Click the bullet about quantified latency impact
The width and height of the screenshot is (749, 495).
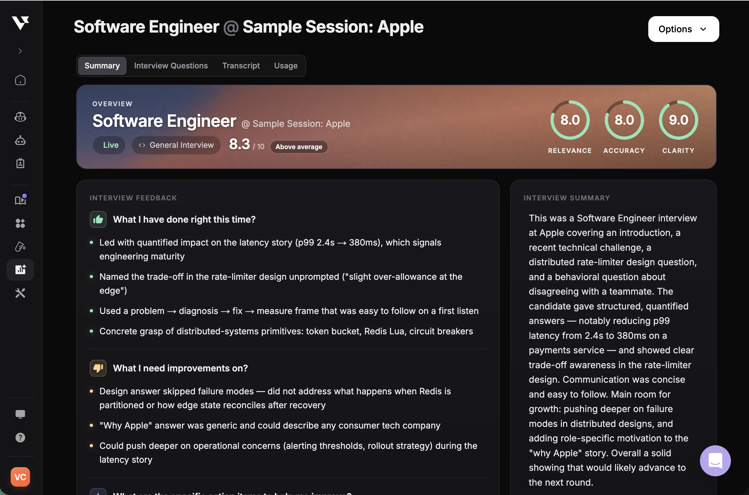point(270,249)
